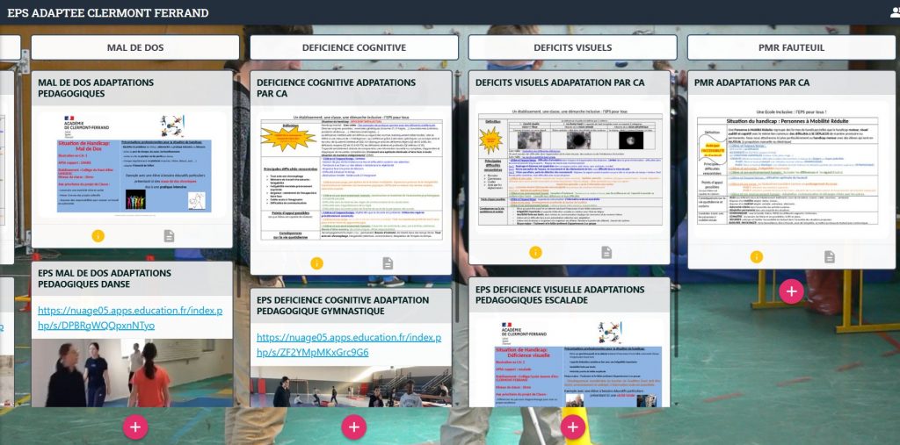Add a card under the DEFICIENCE COGNITIVE column
Image resolution: width=900 pixels, height=445 pixels.
(x=353, y=427)
